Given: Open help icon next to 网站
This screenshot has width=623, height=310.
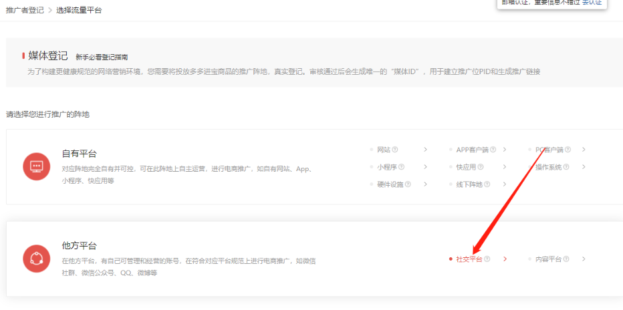Looking at the screenshot, I should (395, 150).
